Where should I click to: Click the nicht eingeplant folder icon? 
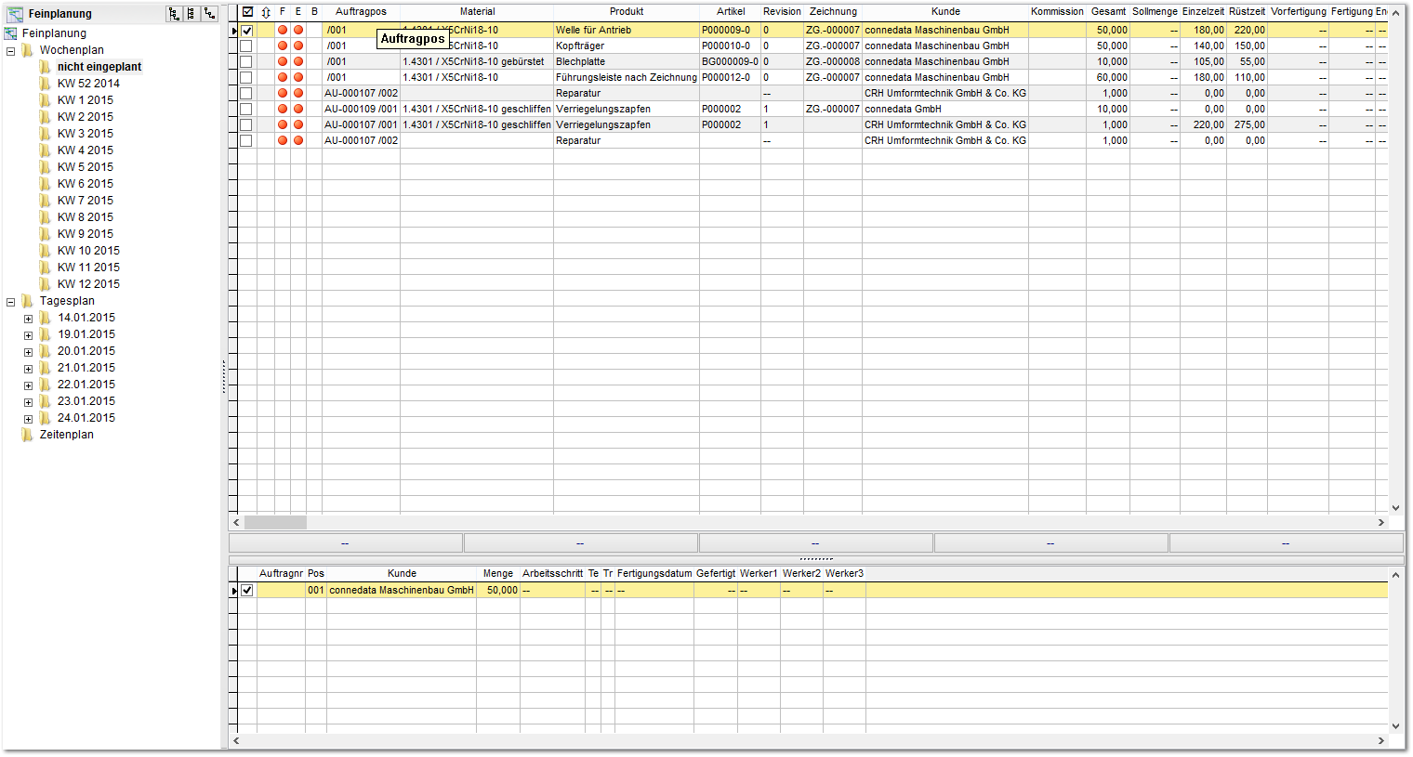(x=46, y=67)
